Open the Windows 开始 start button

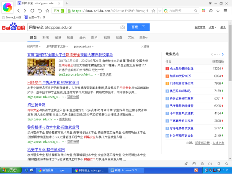click(11, 170)
